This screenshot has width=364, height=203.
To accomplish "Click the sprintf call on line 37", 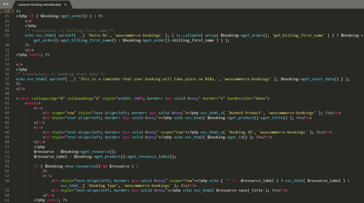I will click(58, 79).
